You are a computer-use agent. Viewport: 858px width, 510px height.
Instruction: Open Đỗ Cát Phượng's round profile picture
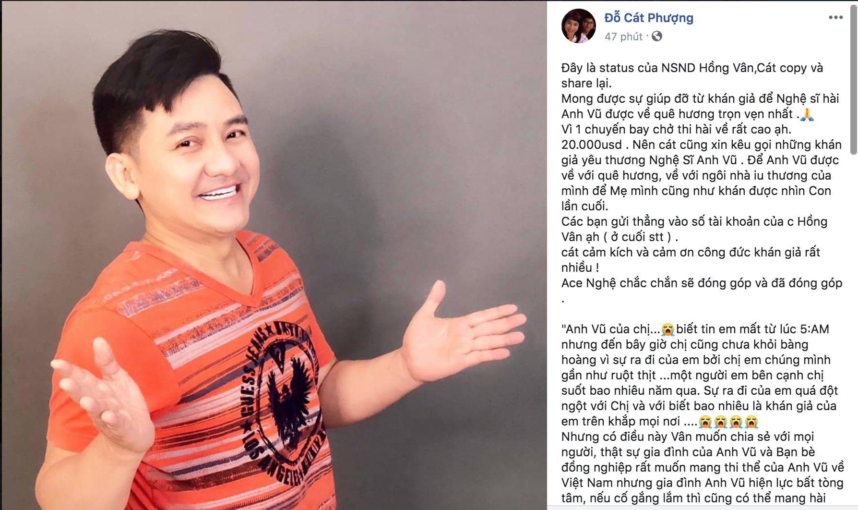tap(579, 26)
